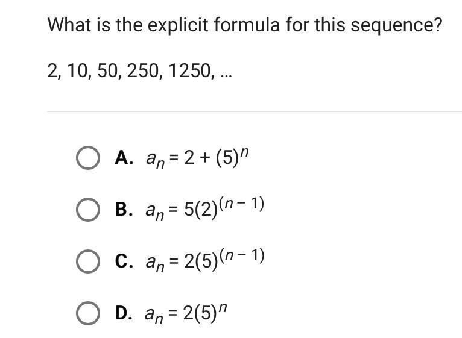
Task: Click the horizontal divider under the sequence
Action: [x=255, y=111]
